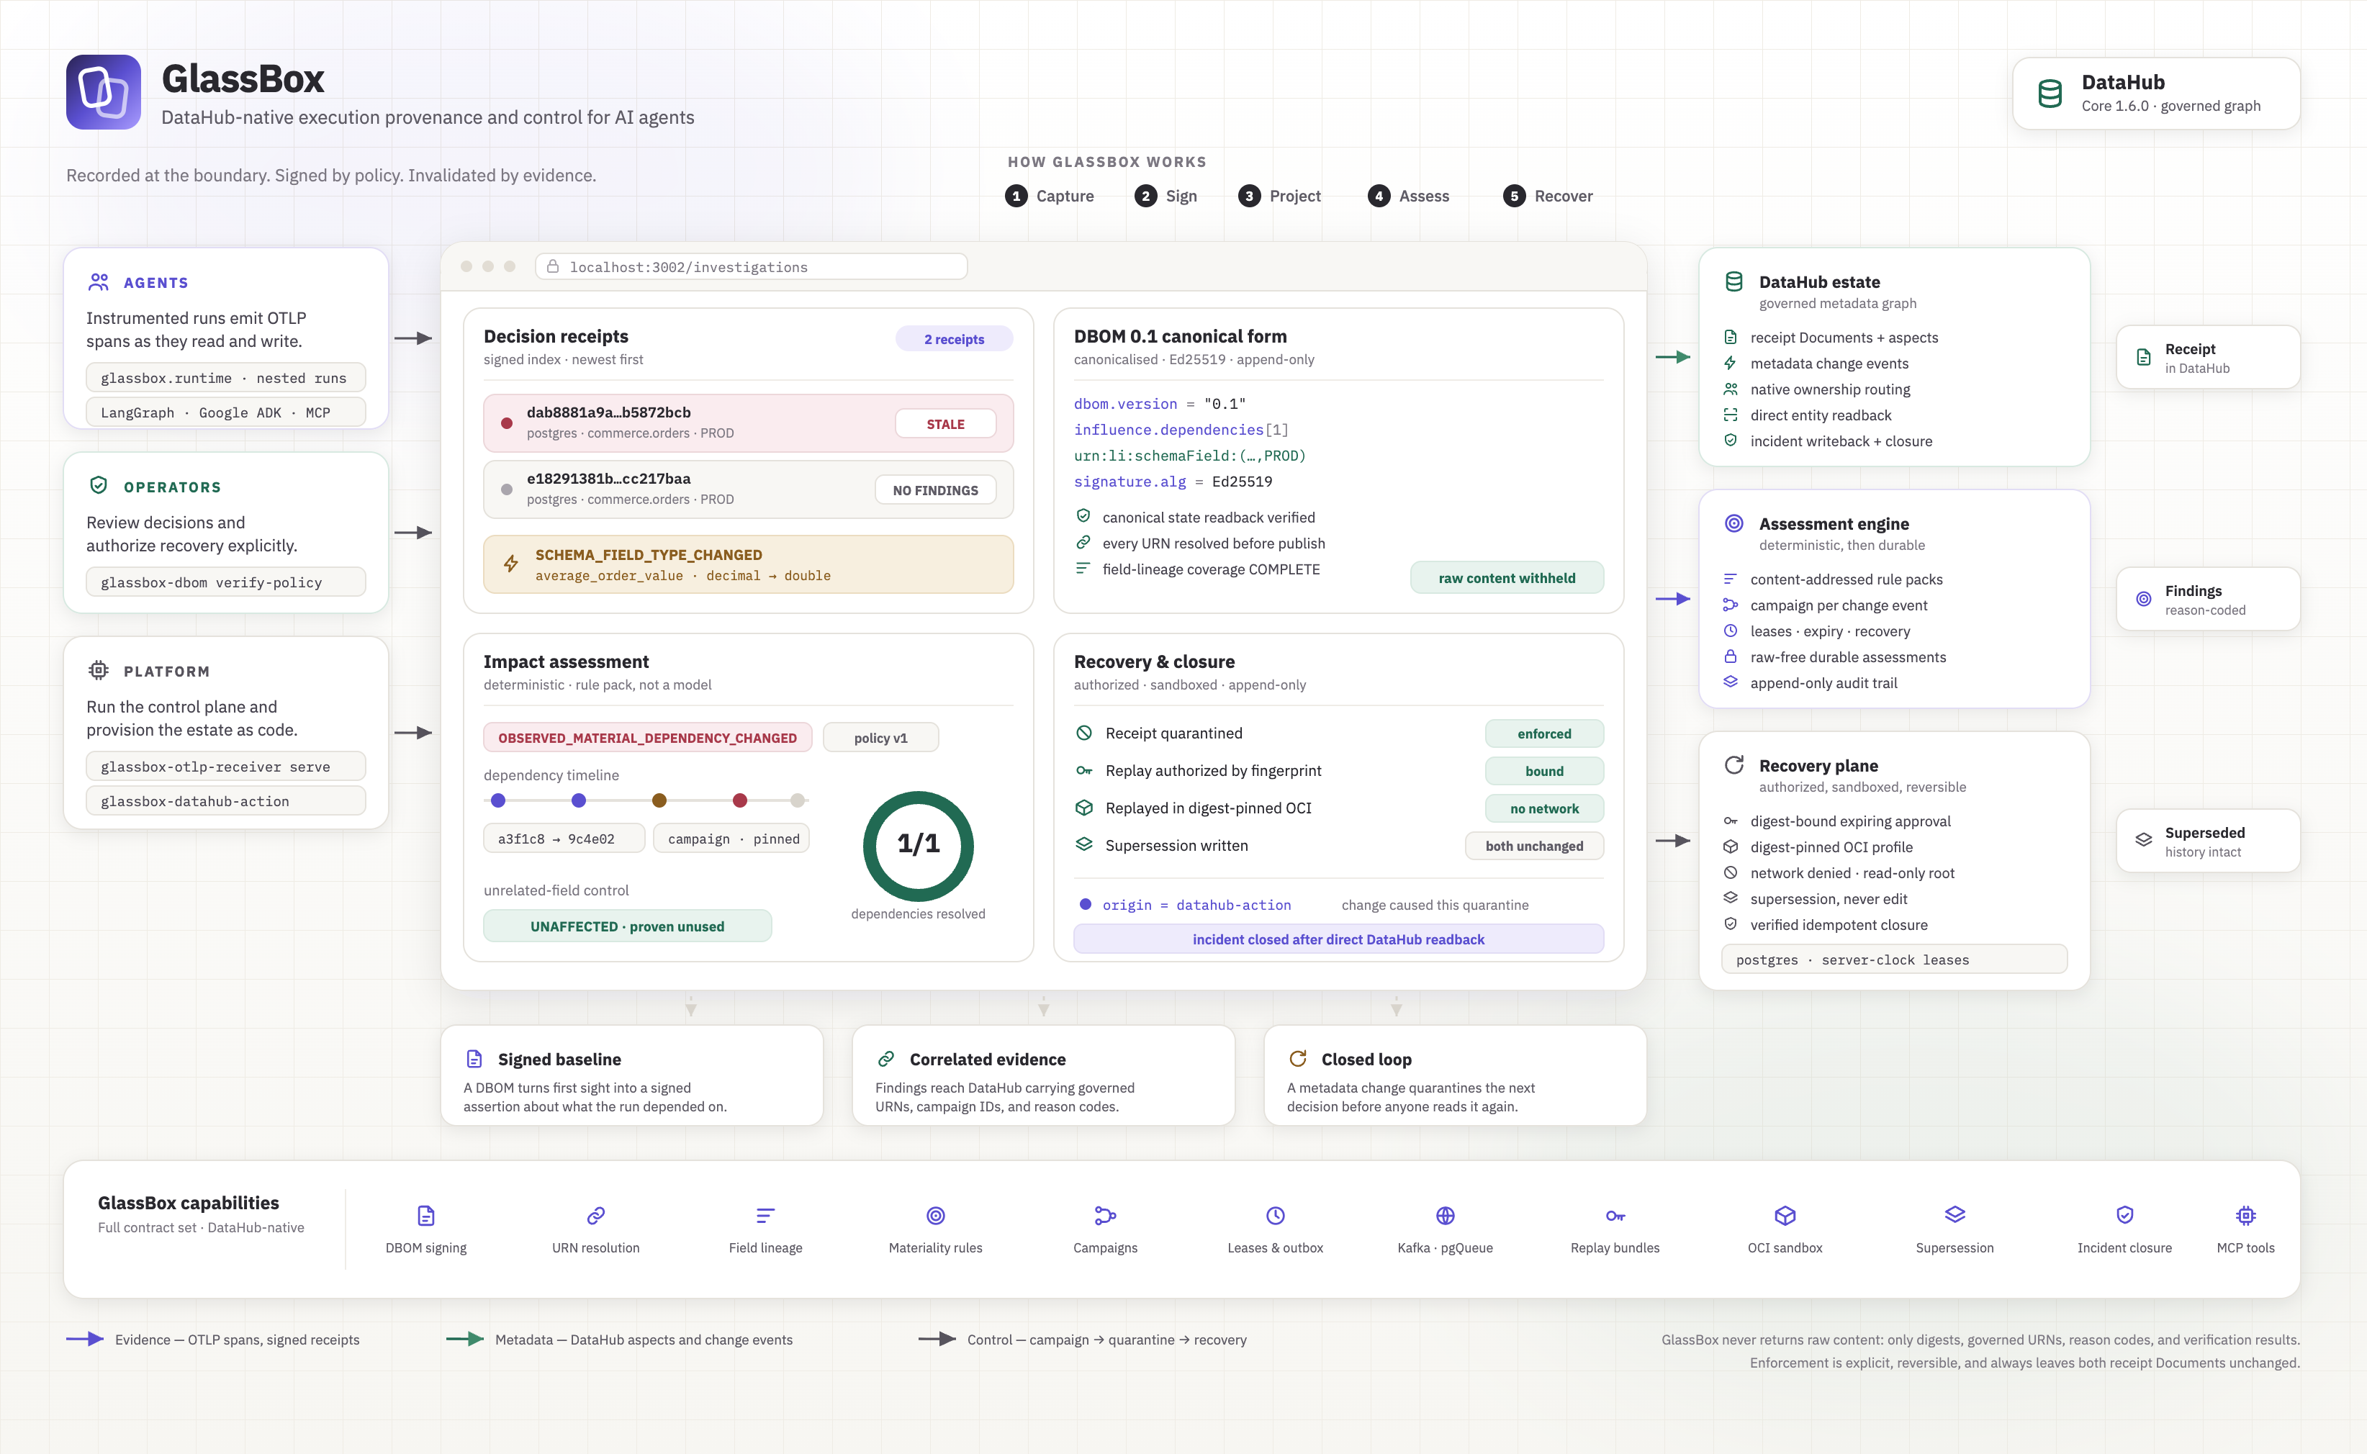
Task: Select the MCP tools chip icon
Action: tap(2246, 1216)
